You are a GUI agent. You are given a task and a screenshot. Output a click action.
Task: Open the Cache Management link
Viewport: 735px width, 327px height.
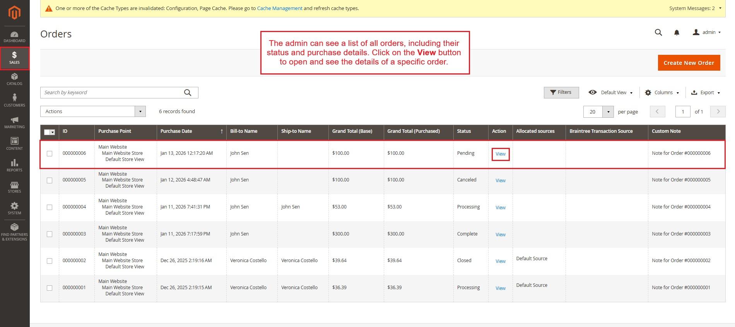point(279,8)
